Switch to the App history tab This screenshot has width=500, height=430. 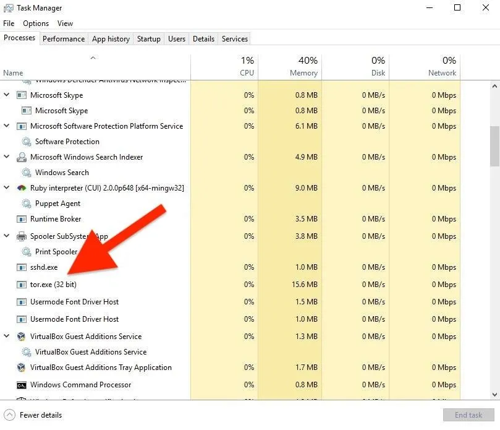111,39
